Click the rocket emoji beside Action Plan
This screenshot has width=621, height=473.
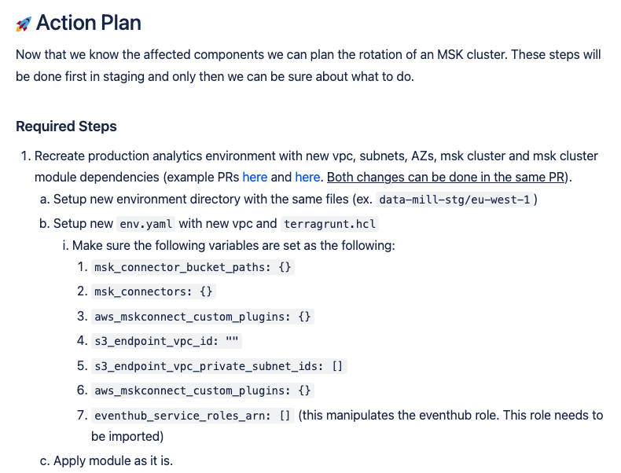(x=24, y=24)
